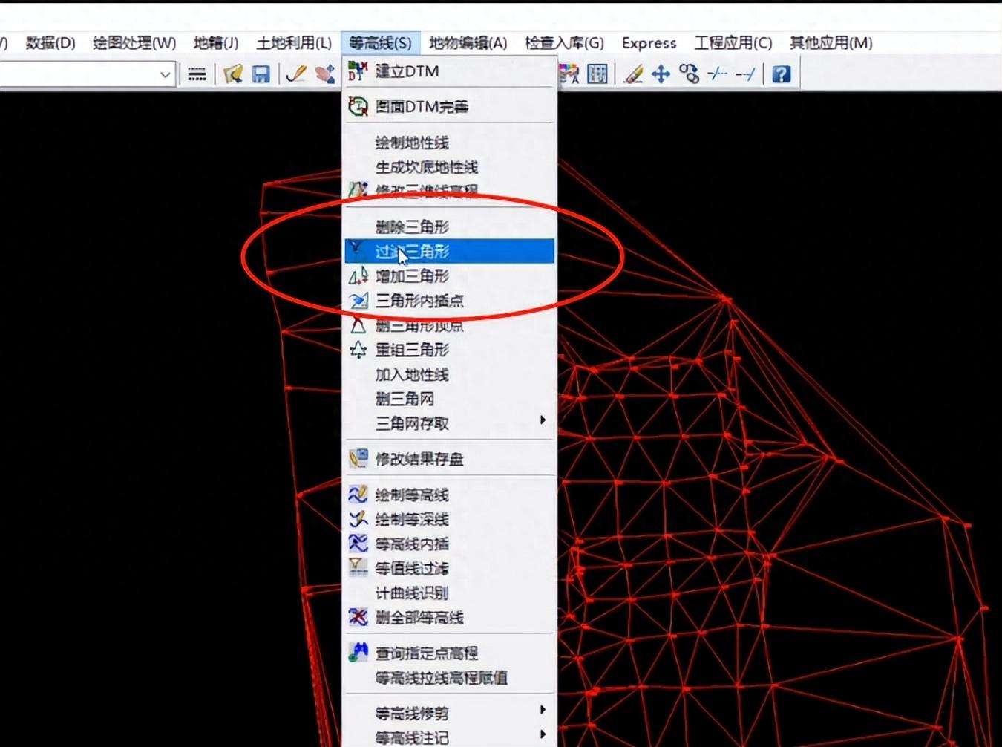The height and width of the screenshot is (747, 1002).
Task: Click the linked-rings toolbar icon
Action: [689, 74]
